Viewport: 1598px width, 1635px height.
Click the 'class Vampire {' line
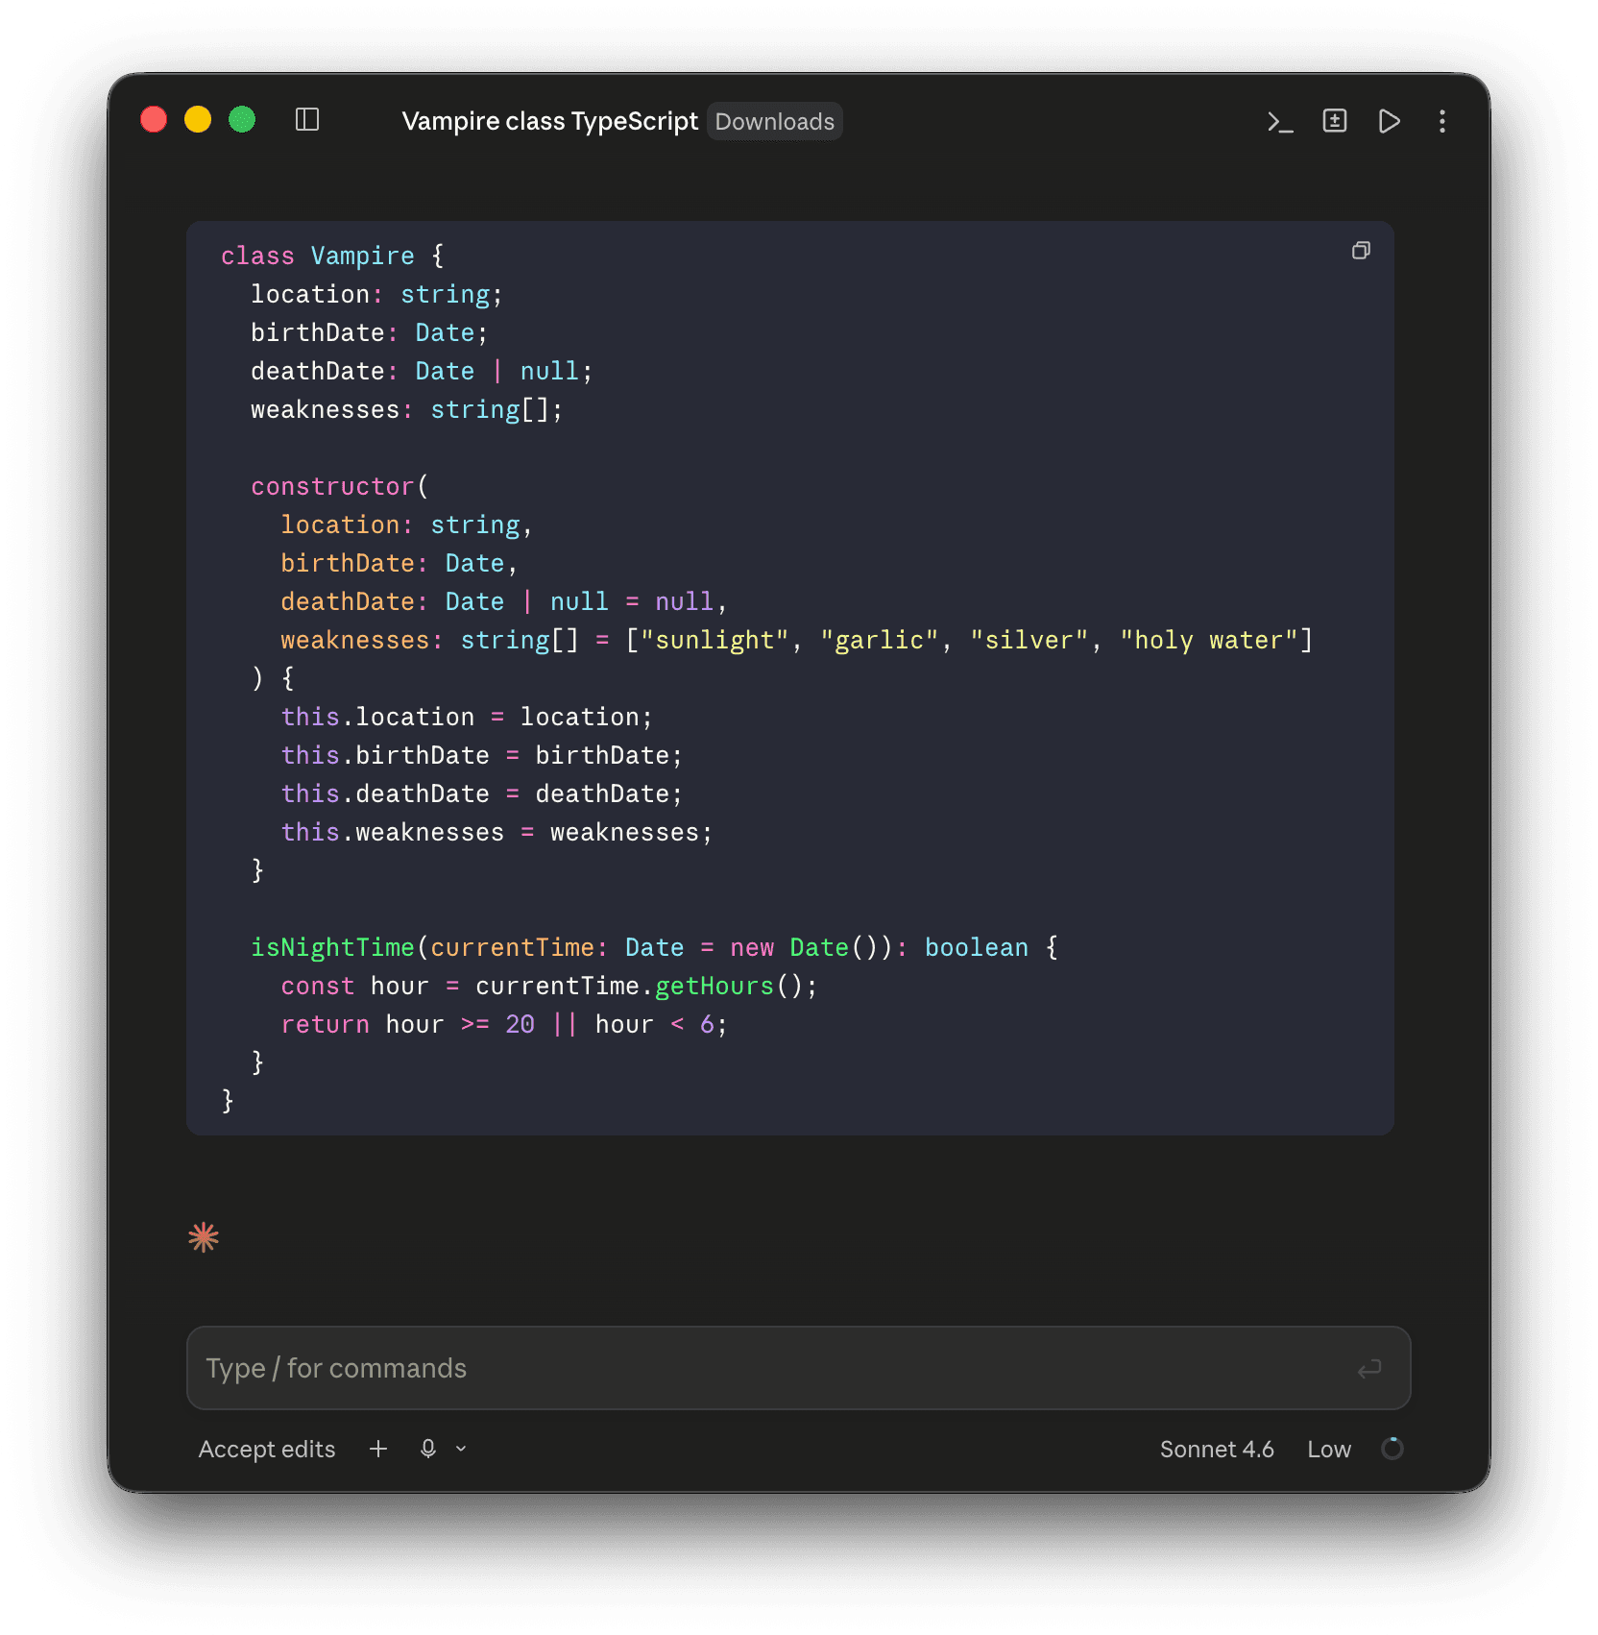(x=332, y=256)
